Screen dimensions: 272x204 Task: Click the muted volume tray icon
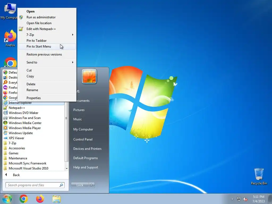coord(245,199)
